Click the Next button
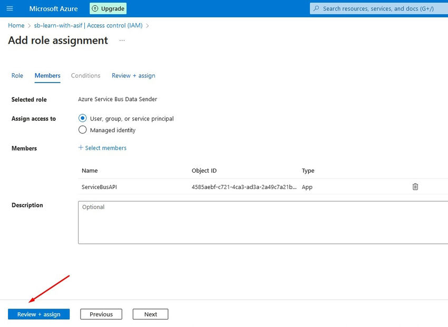The image size is (448, 327). tap(150, 314)
